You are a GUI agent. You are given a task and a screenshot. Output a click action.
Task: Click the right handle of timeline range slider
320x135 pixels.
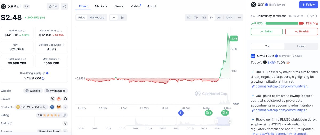230,121
